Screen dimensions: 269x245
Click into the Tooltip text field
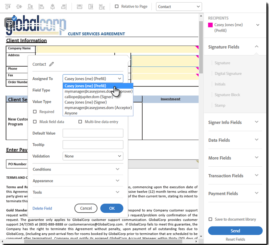point(93,145)
